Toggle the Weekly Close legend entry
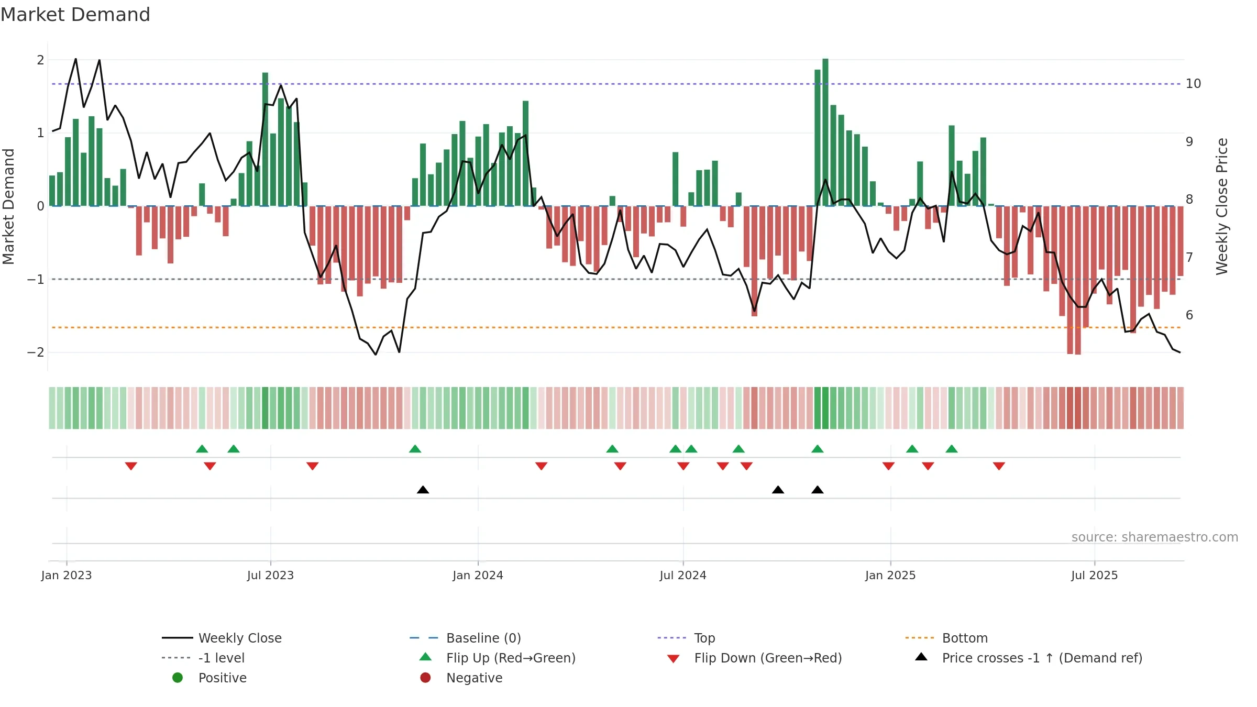Screen dimensions: 1257x707 coord(222,638)
